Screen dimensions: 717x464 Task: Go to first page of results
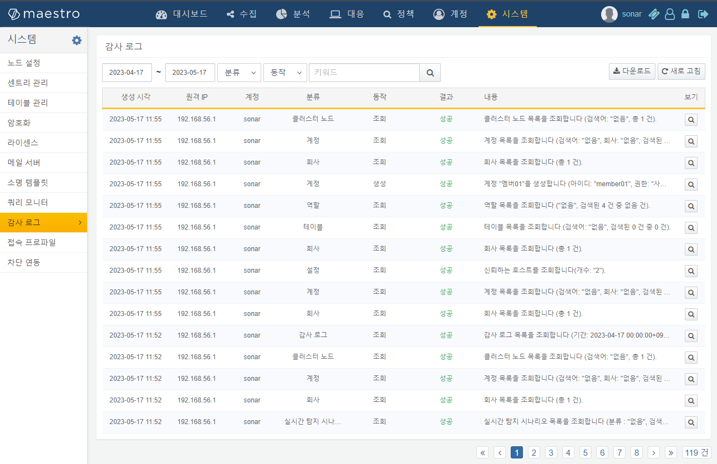click(482, 452)
